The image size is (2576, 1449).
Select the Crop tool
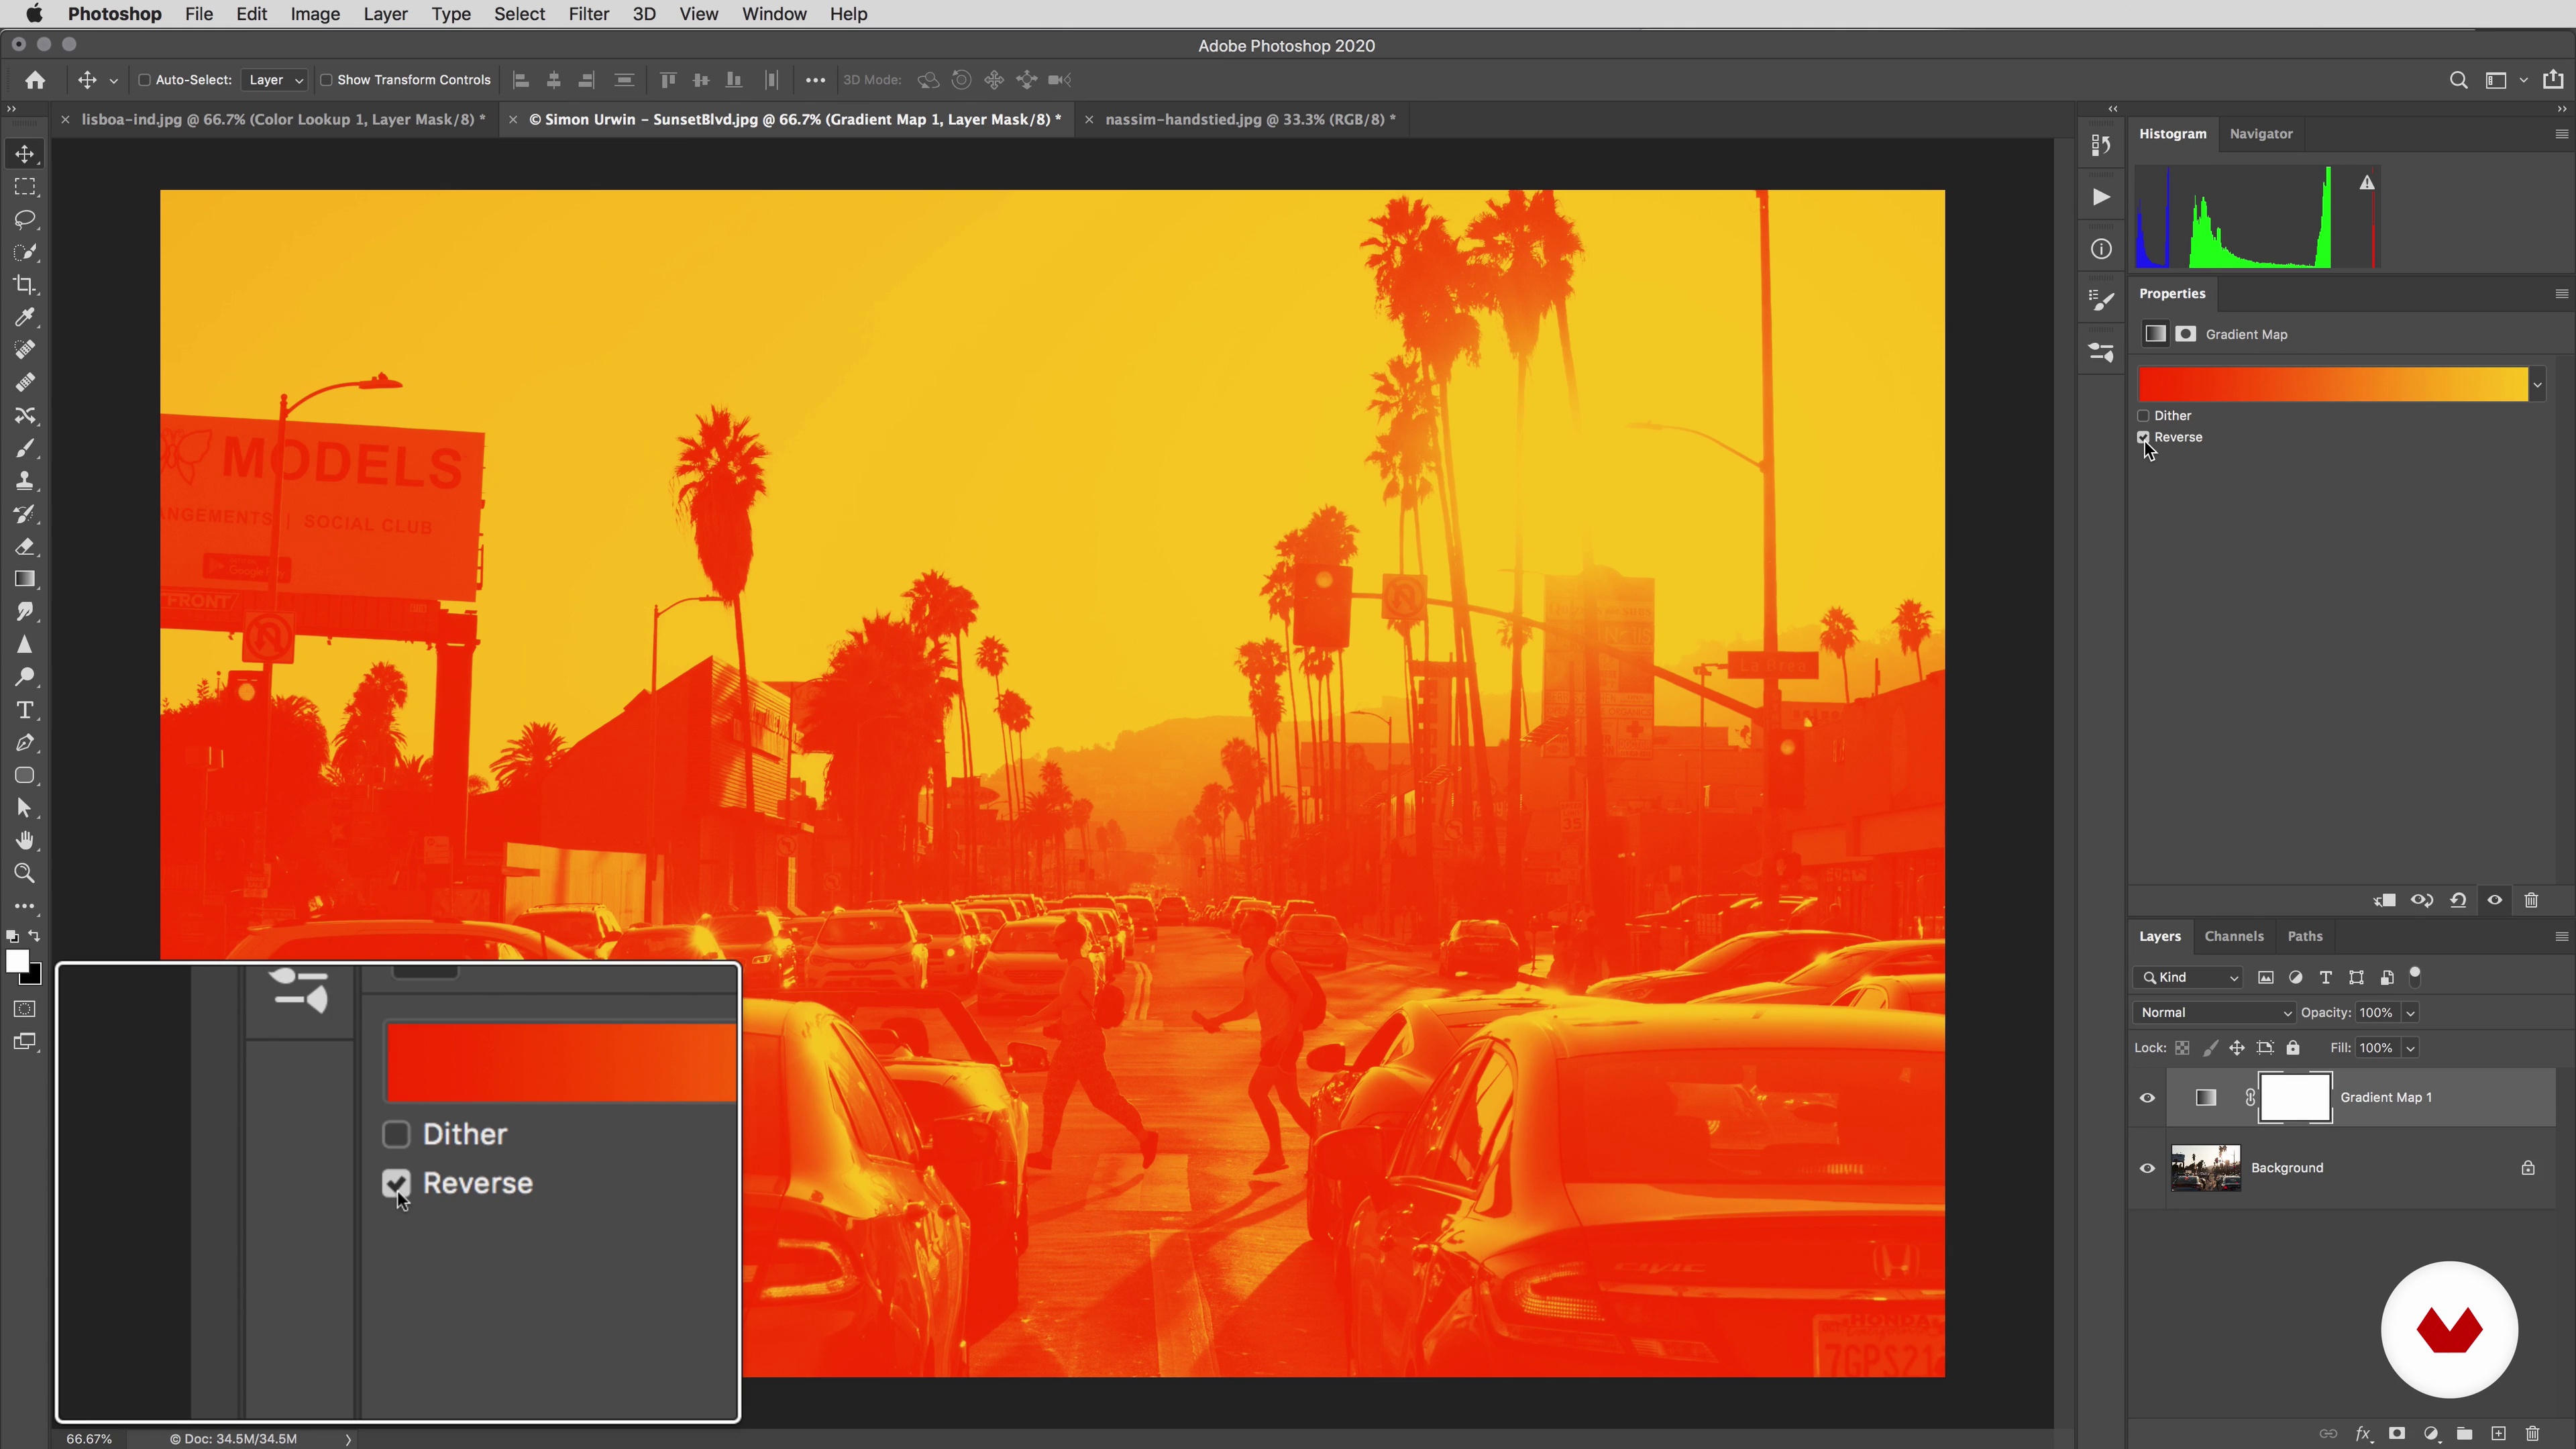pyautogui.click(x=25, y=285)
